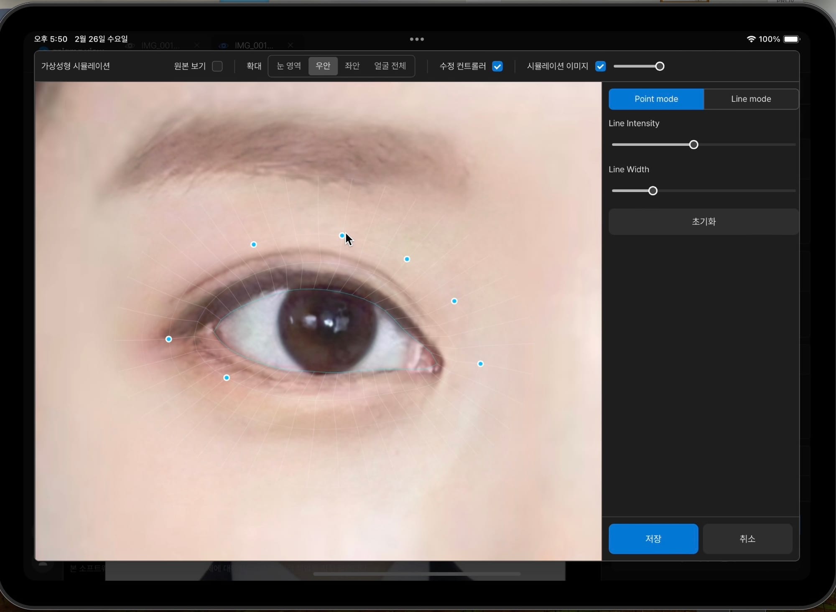Select the bottom-left lower eyelid control point

[x=227, y=378]
